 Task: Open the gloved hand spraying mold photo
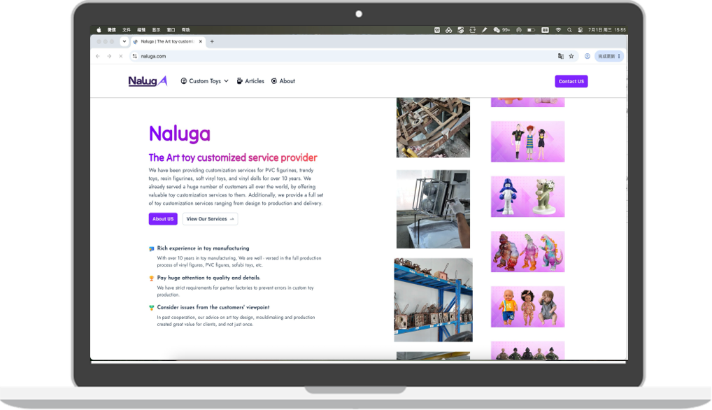433,209
